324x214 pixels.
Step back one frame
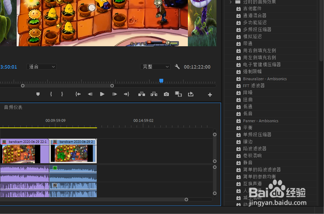(90, 94)
